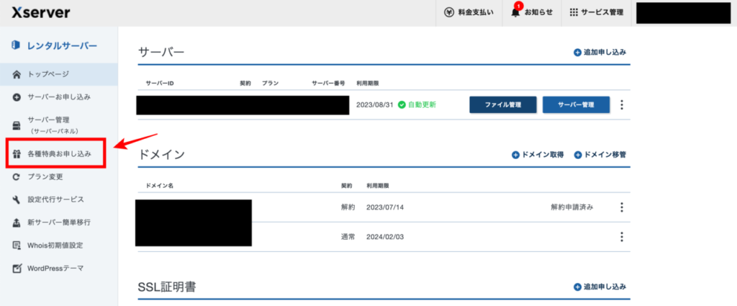The width and height of the screenshot is (737, 306).
Task: Click the 自動更新 status text
Action: [x=422, y=105]
